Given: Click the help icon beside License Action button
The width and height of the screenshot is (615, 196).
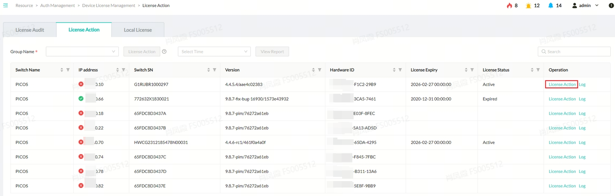Looking at the screenshot, I should pyautogui.click(x=164, y=52).
